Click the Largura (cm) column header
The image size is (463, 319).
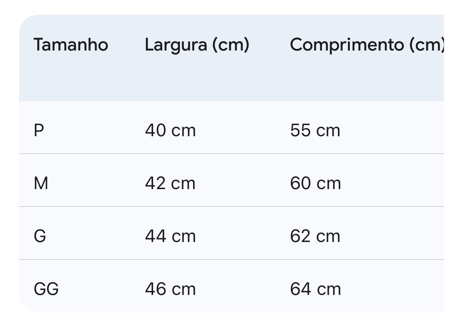pyautogui.click(x=197, y=45)
